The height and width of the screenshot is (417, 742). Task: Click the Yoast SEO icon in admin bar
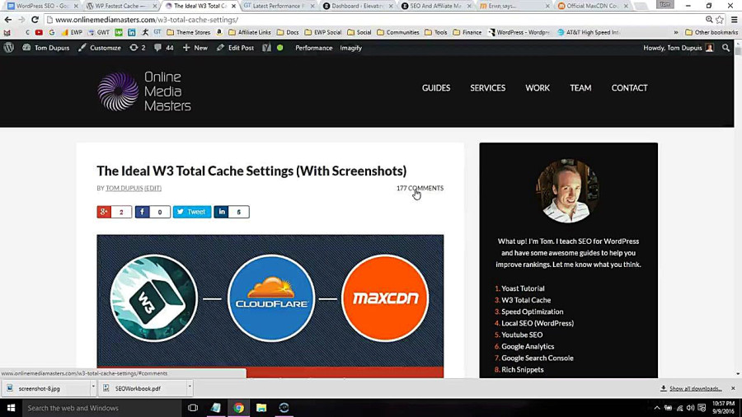point(267,48)
